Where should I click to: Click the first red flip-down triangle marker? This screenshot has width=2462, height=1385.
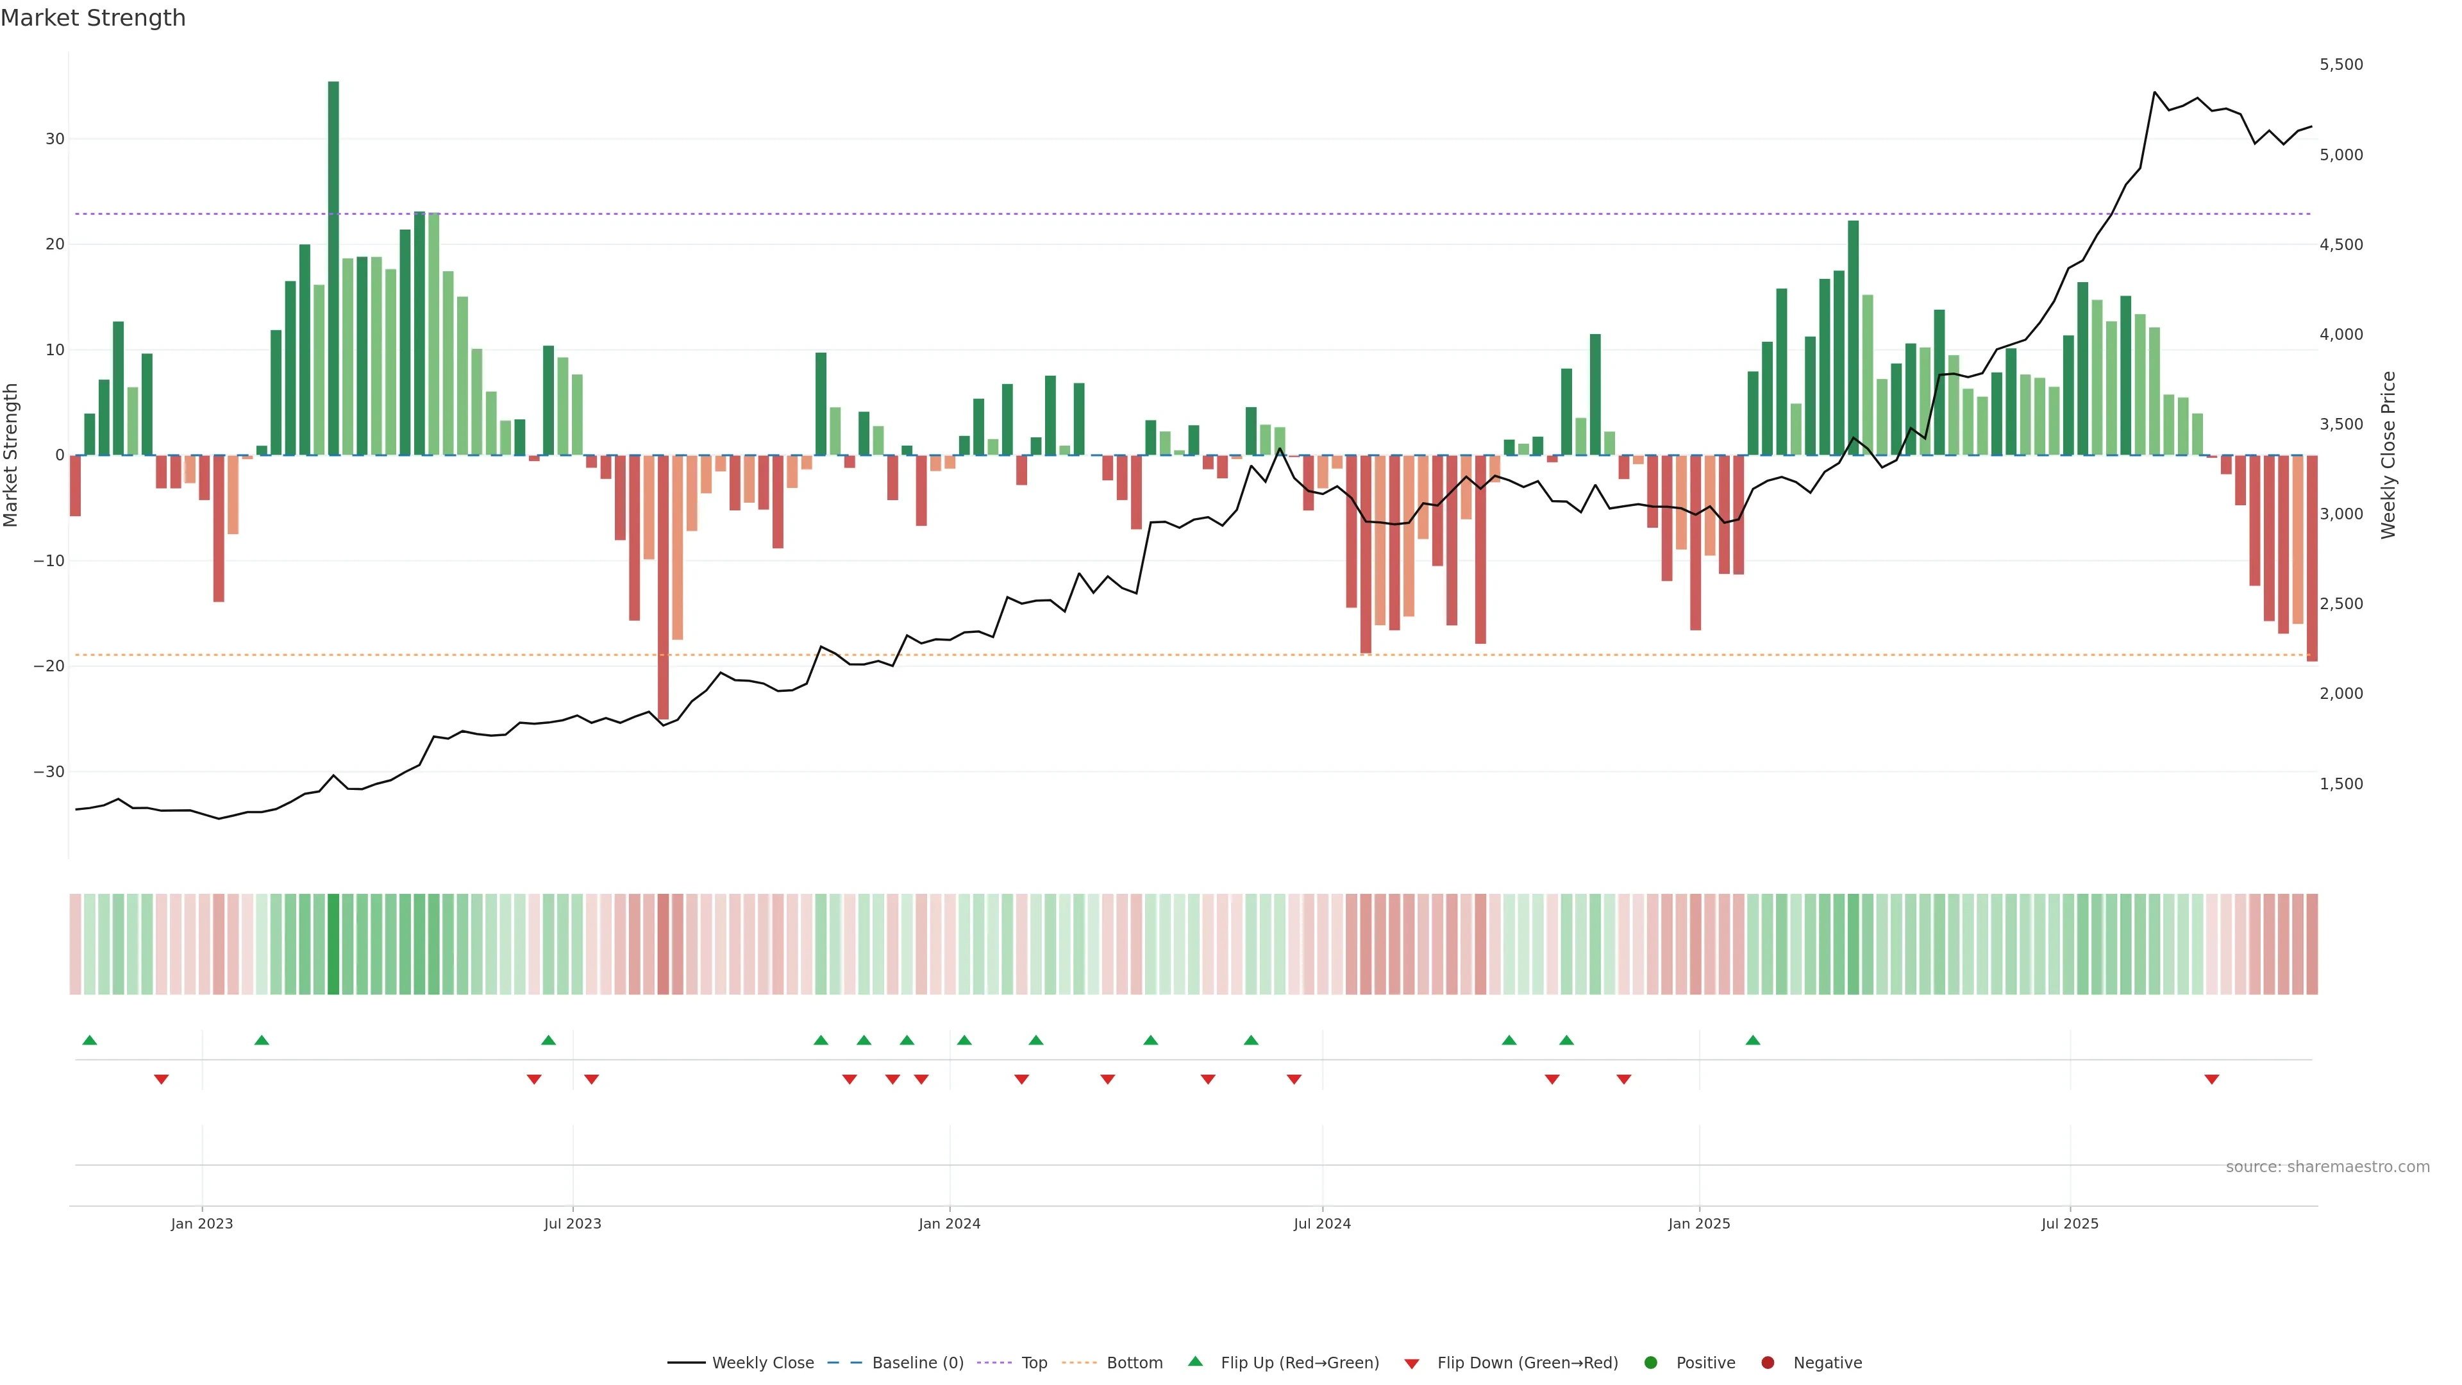pos(162,1079)
